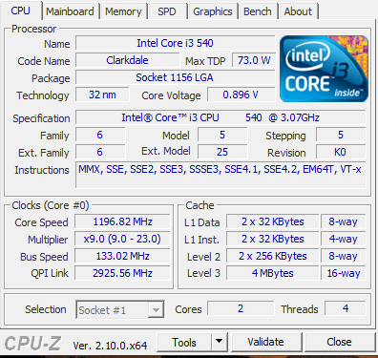Open the SPD tab
Screen dimensions: 378x358
167,11
